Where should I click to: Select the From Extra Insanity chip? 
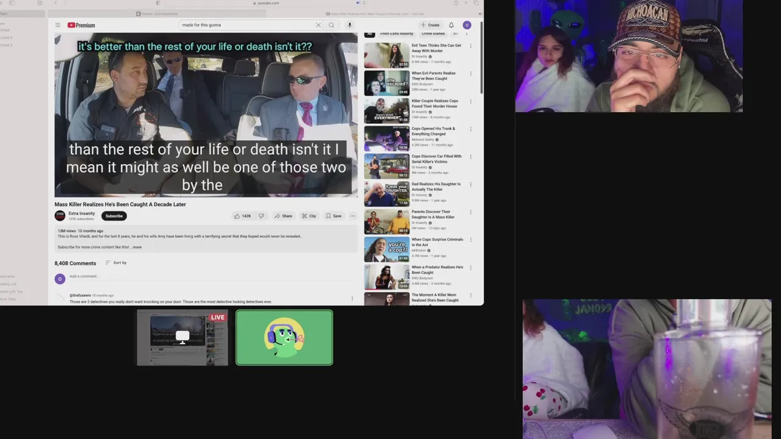(x=397, y=34)
